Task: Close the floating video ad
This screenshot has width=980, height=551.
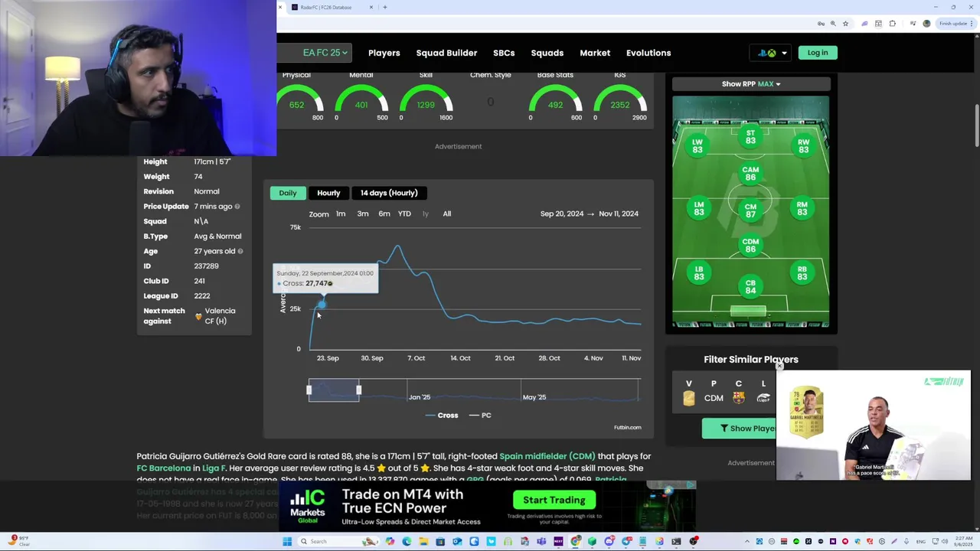Action: [x=779, y=366]
